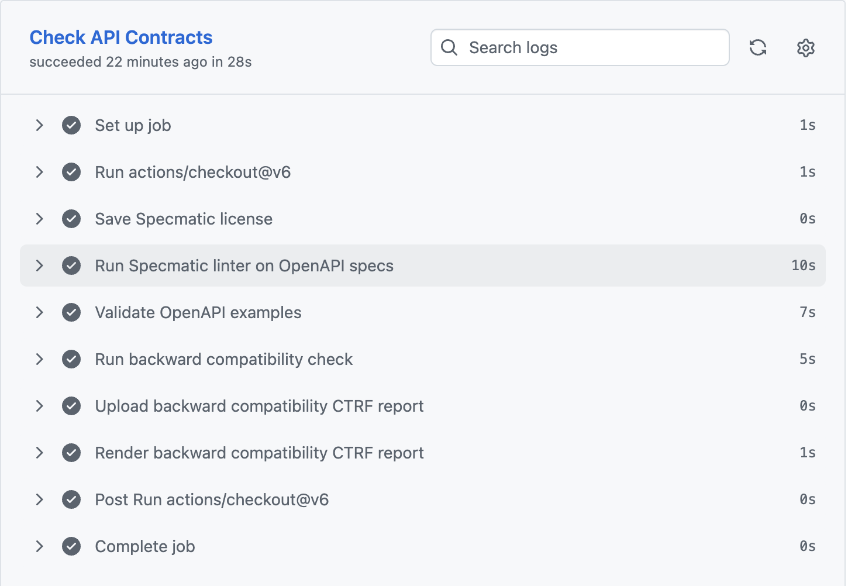848x586 pixels.
Task: Click the Search logs input field
Action: coord(580,47)
